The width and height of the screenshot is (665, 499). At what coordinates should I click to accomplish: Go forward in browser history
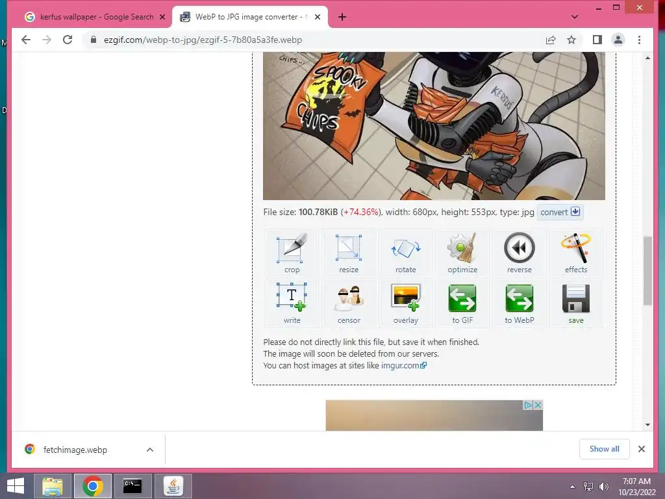[47, 40]
